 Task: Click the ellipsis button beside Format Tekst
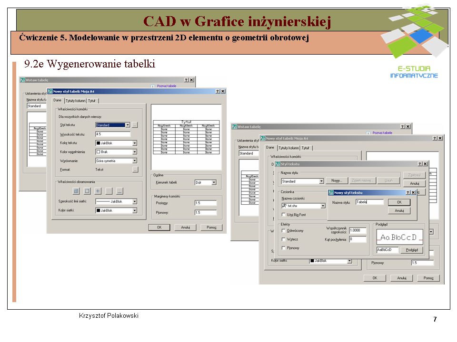tap(135, 170)
